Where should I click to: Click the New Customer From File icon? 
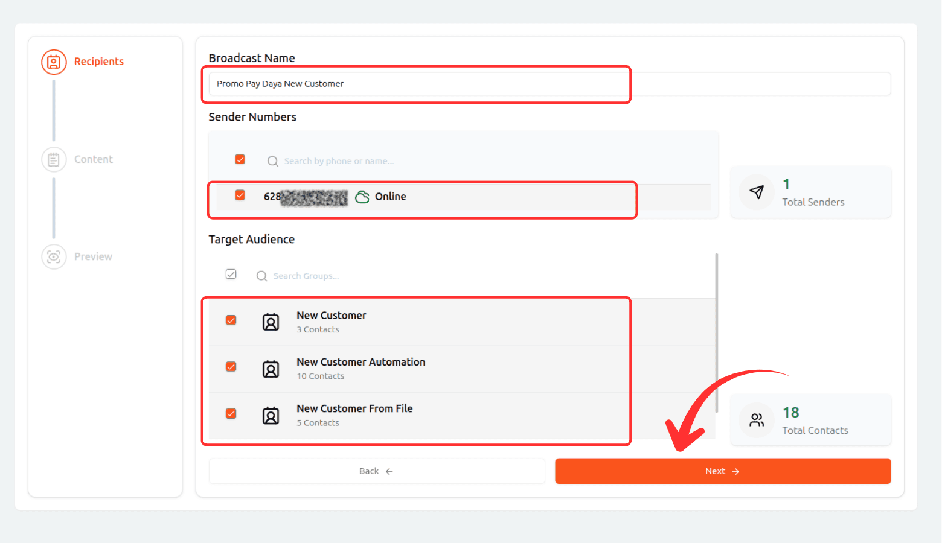271,416
